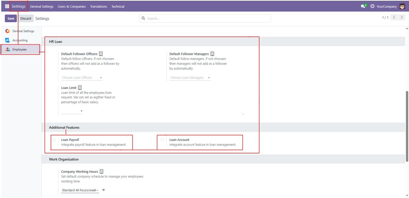
Task: Open the activities clock icon
Action: click(372, 6)
